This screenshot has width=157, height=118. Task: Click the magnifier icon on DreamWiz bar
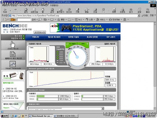point(40,20)
